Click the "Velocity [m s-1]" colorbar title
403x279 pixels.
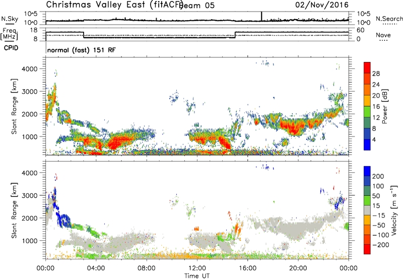394,210
